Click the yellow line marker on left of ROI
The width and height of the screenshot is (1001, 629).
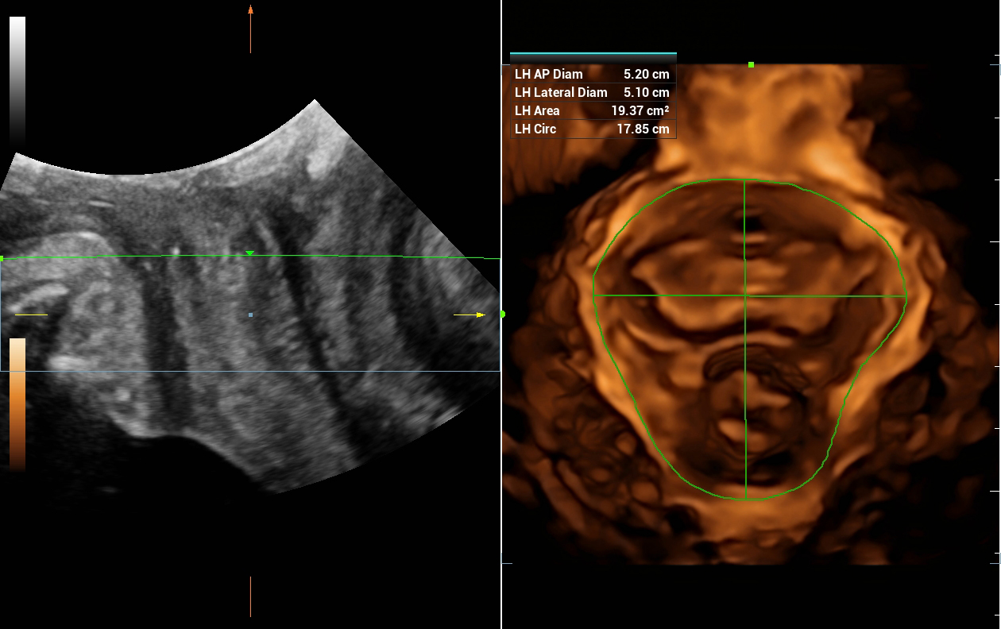point(32,315)
